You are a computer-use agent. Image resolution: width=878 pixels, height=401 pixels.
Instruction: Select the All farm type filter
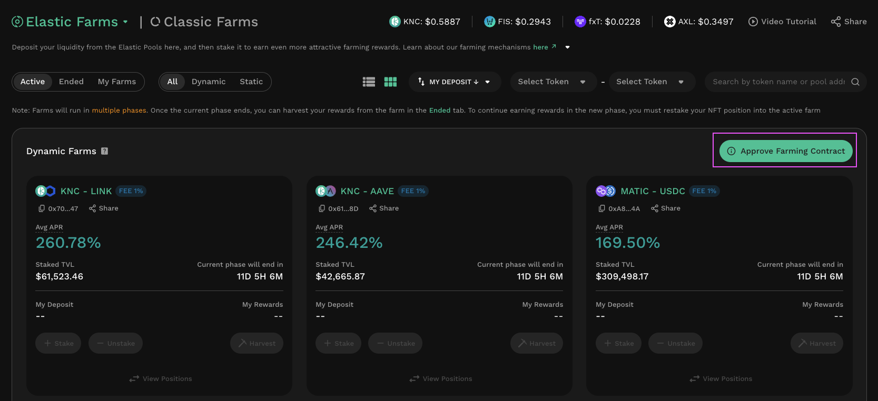point(172,82)
